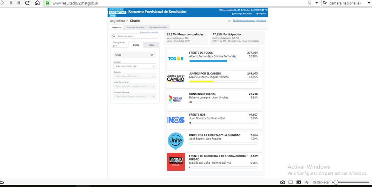Click the Busca por región search field
The image size is (372, 187).
point(135,36)
